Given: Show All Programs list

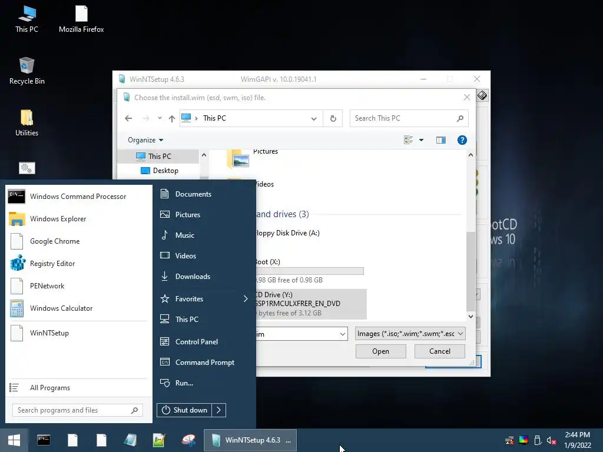Looking at the screenshot, I should coord(78,387).
